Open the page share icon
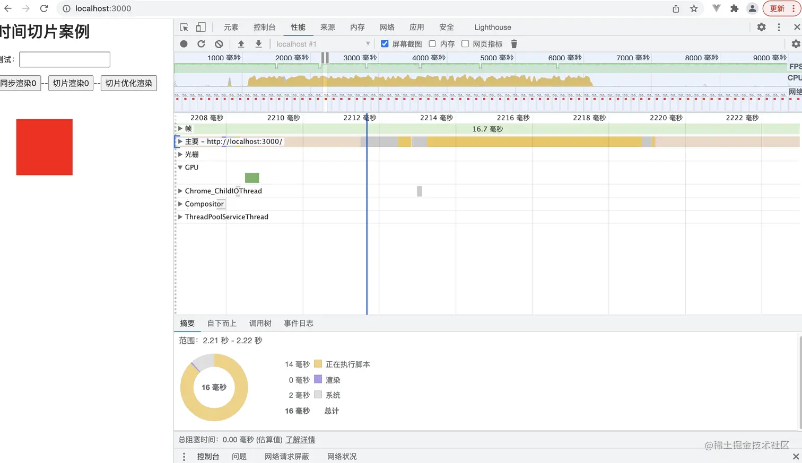This screenshot has width=802, height=463. 676,8
